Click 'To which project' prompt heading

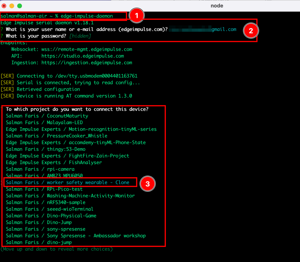[77, 109]
